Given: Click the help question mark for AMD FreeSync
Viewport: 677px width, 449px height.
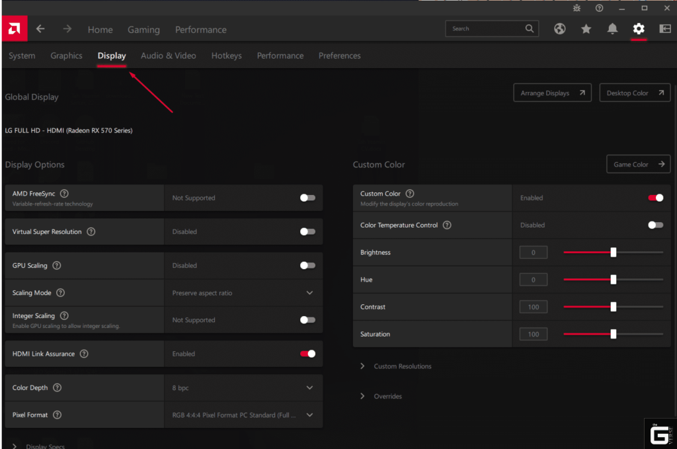Looking at the screenshot, I should (64, 194).
